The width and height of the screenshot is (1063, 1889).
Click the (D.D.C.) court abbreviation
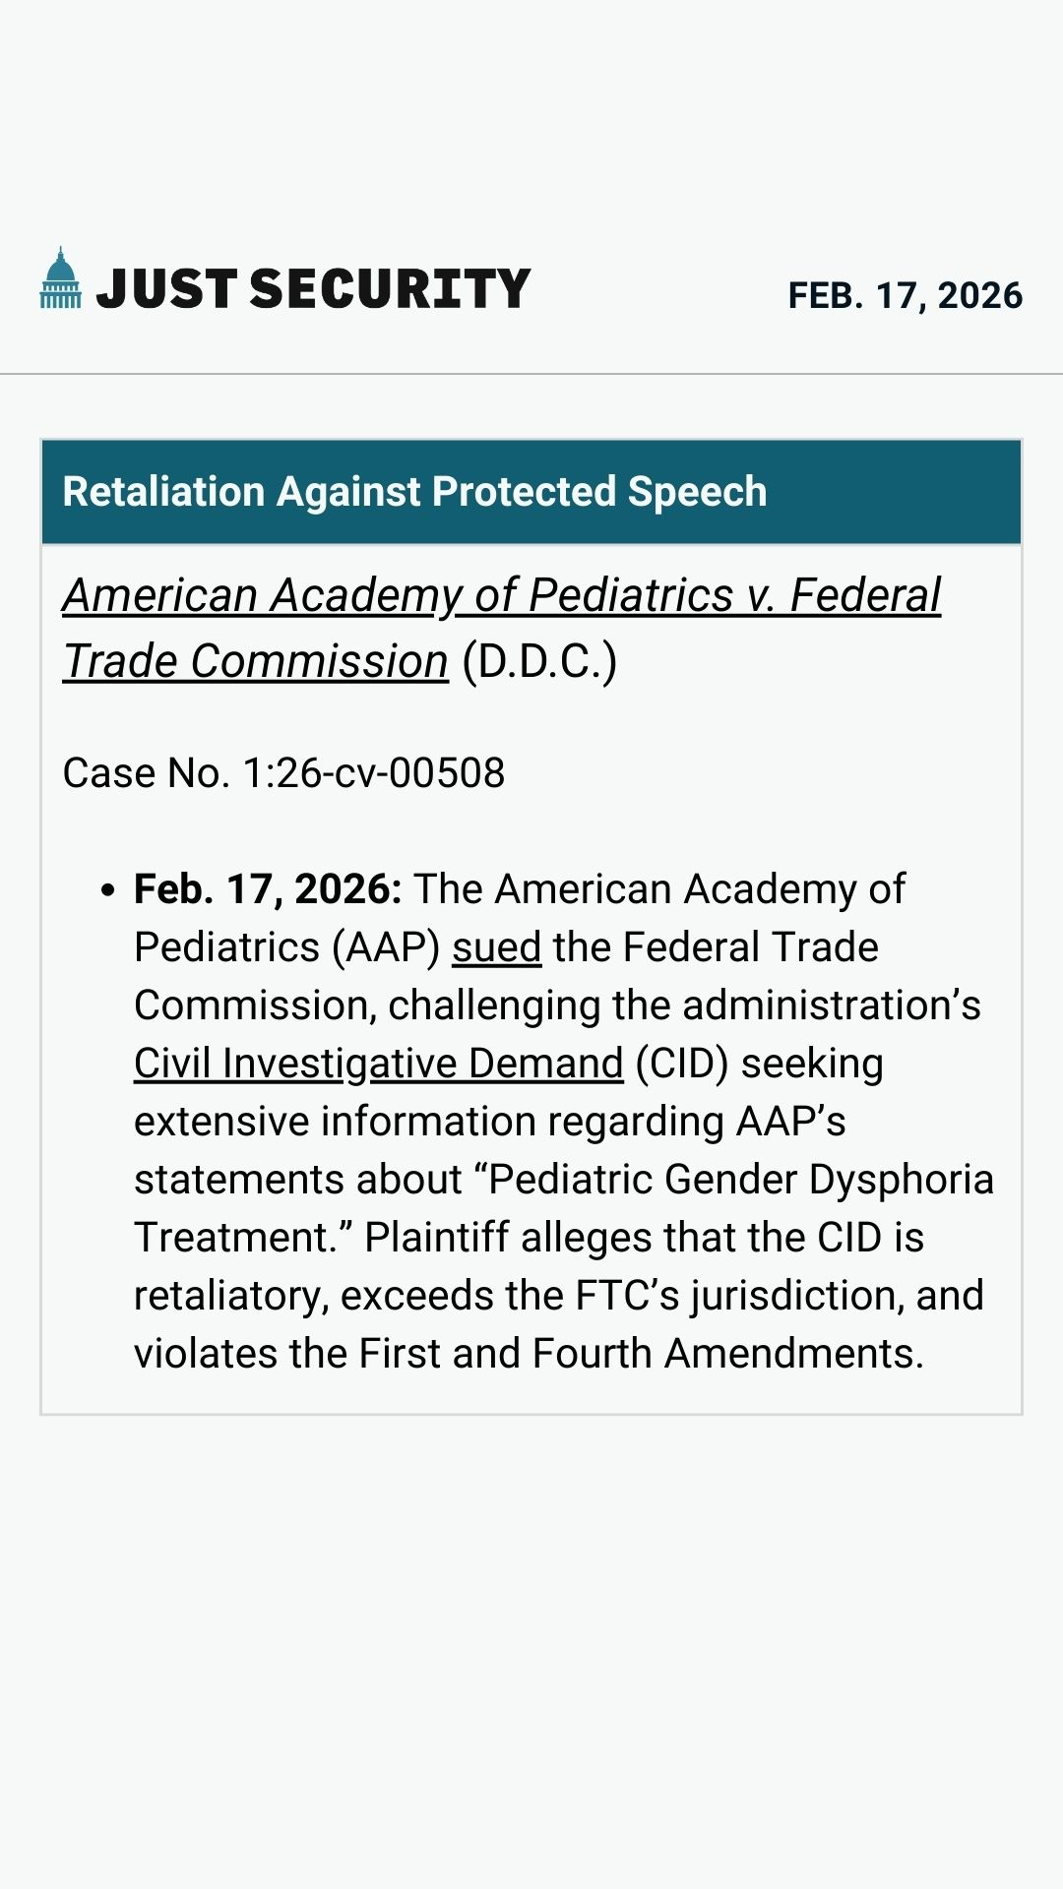(539, 662)
